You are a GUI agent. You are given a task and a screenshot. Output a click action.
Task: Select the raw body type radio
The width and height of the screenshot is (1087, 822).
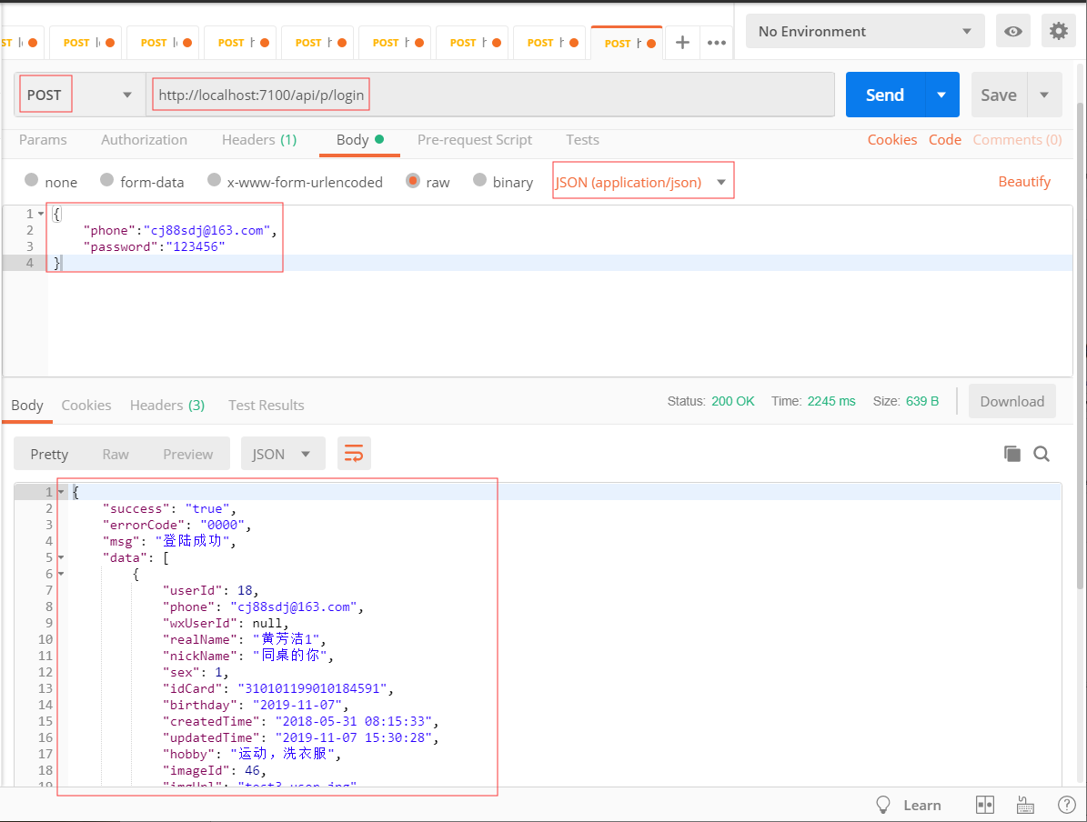(413, 180)
